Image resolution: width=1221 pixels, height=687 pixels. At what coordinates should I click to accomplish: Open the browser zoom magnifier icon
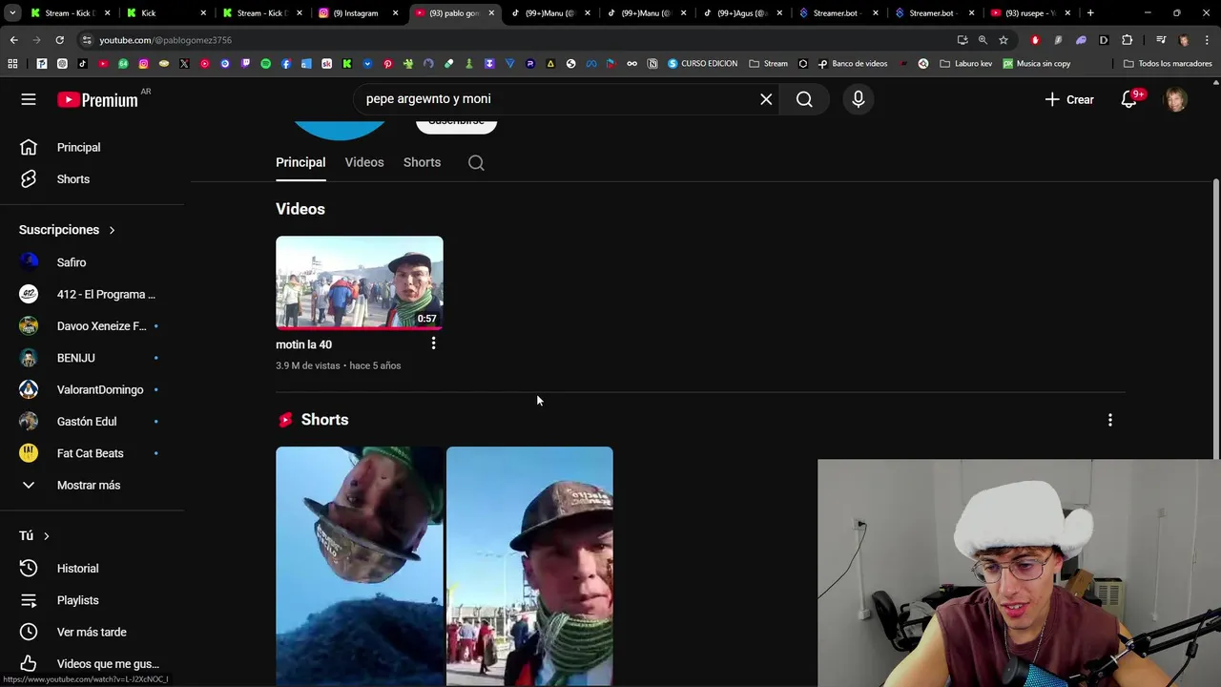click(x=983, y=40)
